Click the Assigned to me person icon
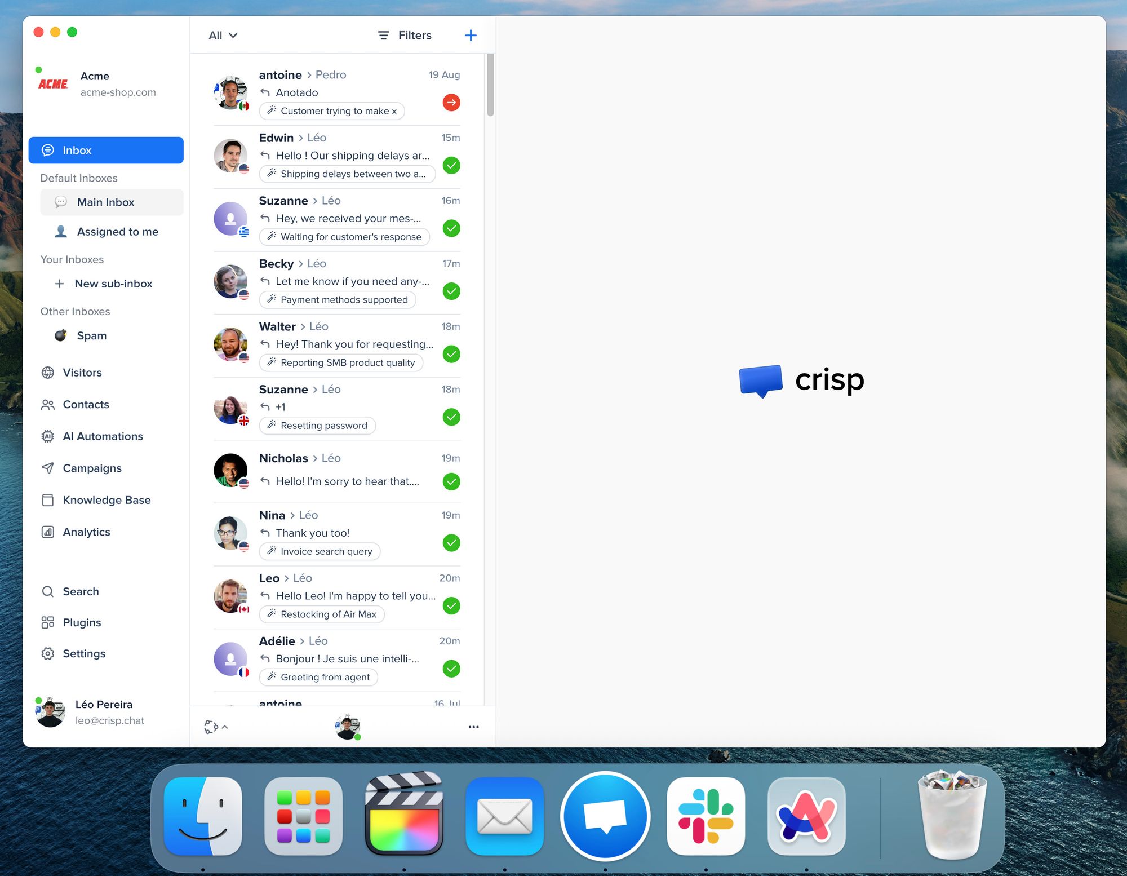Screen dimensions: 1127x876 [x=61, y=232]
